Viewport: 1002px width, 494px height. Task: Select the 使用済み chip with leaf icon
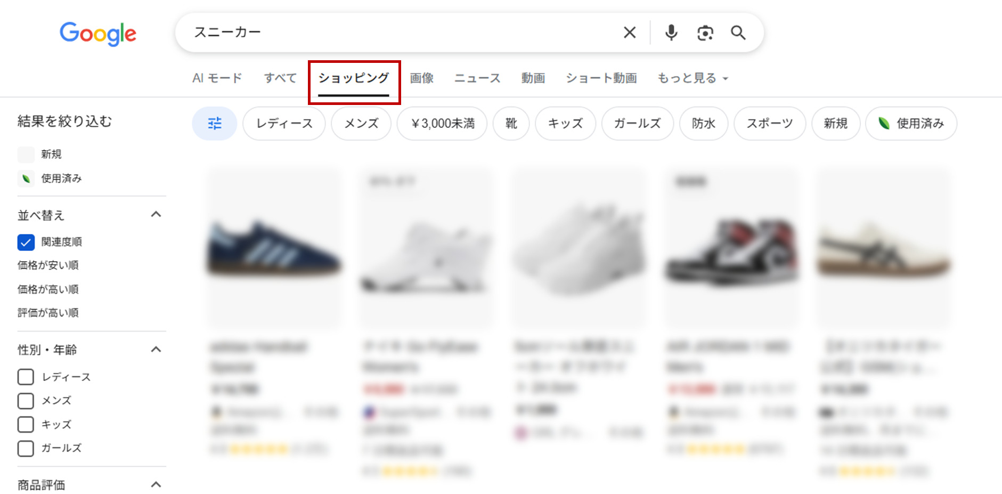(911, 124)
